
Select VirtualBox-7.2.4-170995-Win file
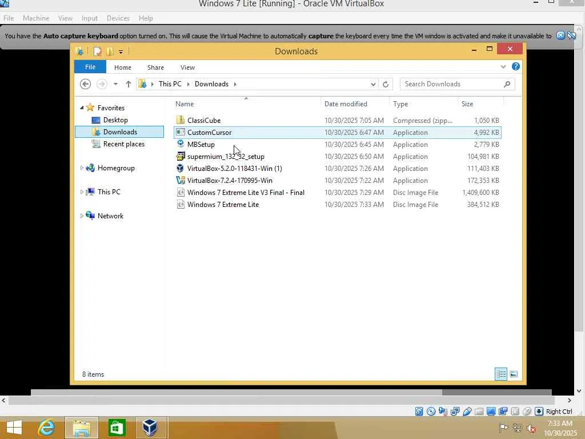point(337,180)
